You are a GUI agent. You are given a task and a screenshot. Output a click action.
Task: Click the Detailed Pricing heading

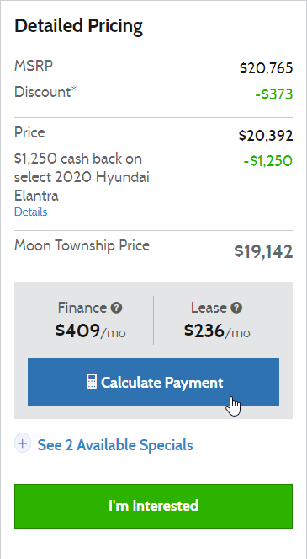tap(78, 26)
